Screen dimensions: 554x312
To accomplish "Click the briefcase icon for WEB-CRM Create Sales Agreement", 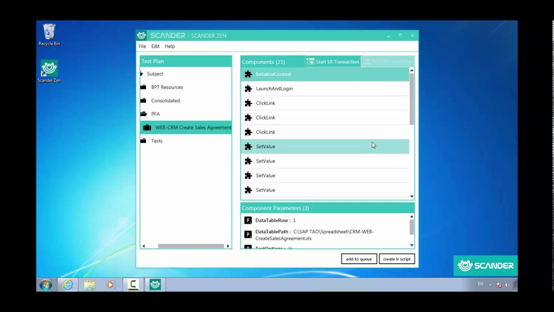I will tap(147, 127).
